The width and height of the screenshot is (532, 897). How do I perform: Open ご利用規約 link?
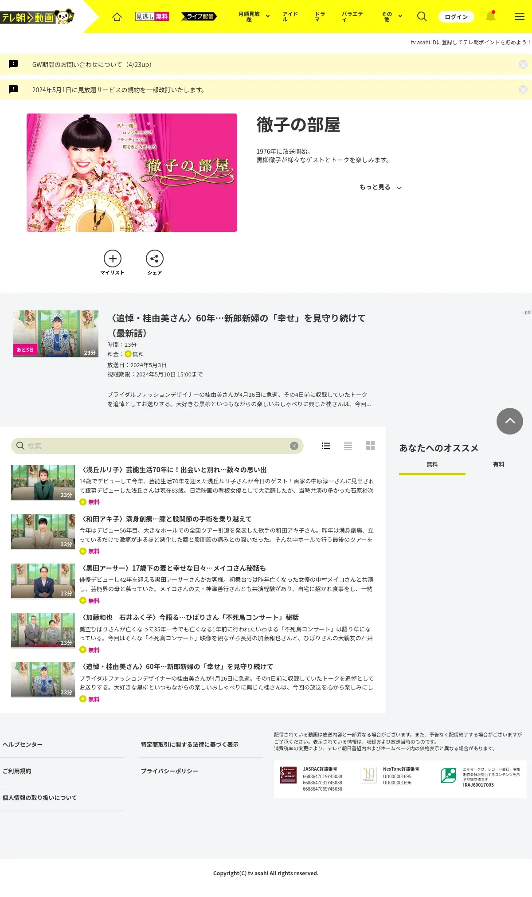[x=17, y=771]
